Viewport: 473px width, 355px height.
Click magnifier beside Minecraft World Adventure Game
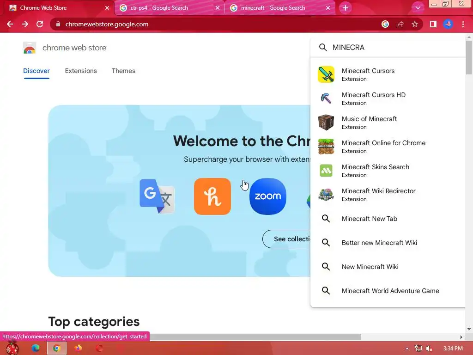326,291
